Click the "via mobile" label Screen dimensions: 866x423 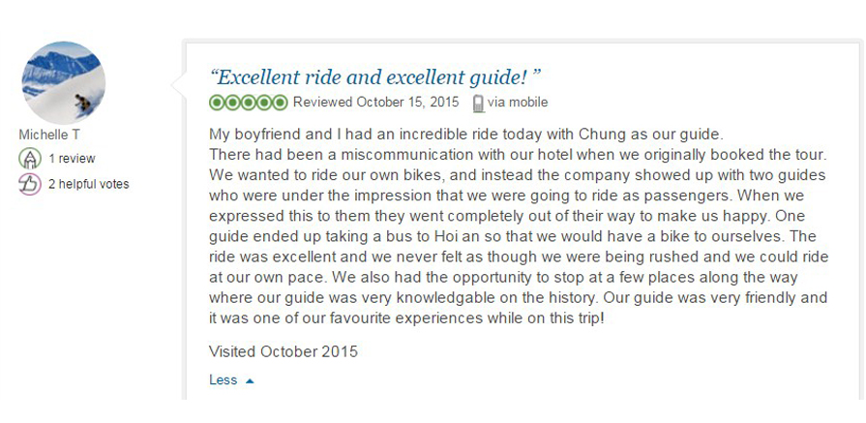point(518,103)
